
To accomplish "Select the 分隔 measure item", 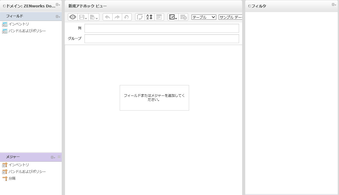I will (12, 178).
